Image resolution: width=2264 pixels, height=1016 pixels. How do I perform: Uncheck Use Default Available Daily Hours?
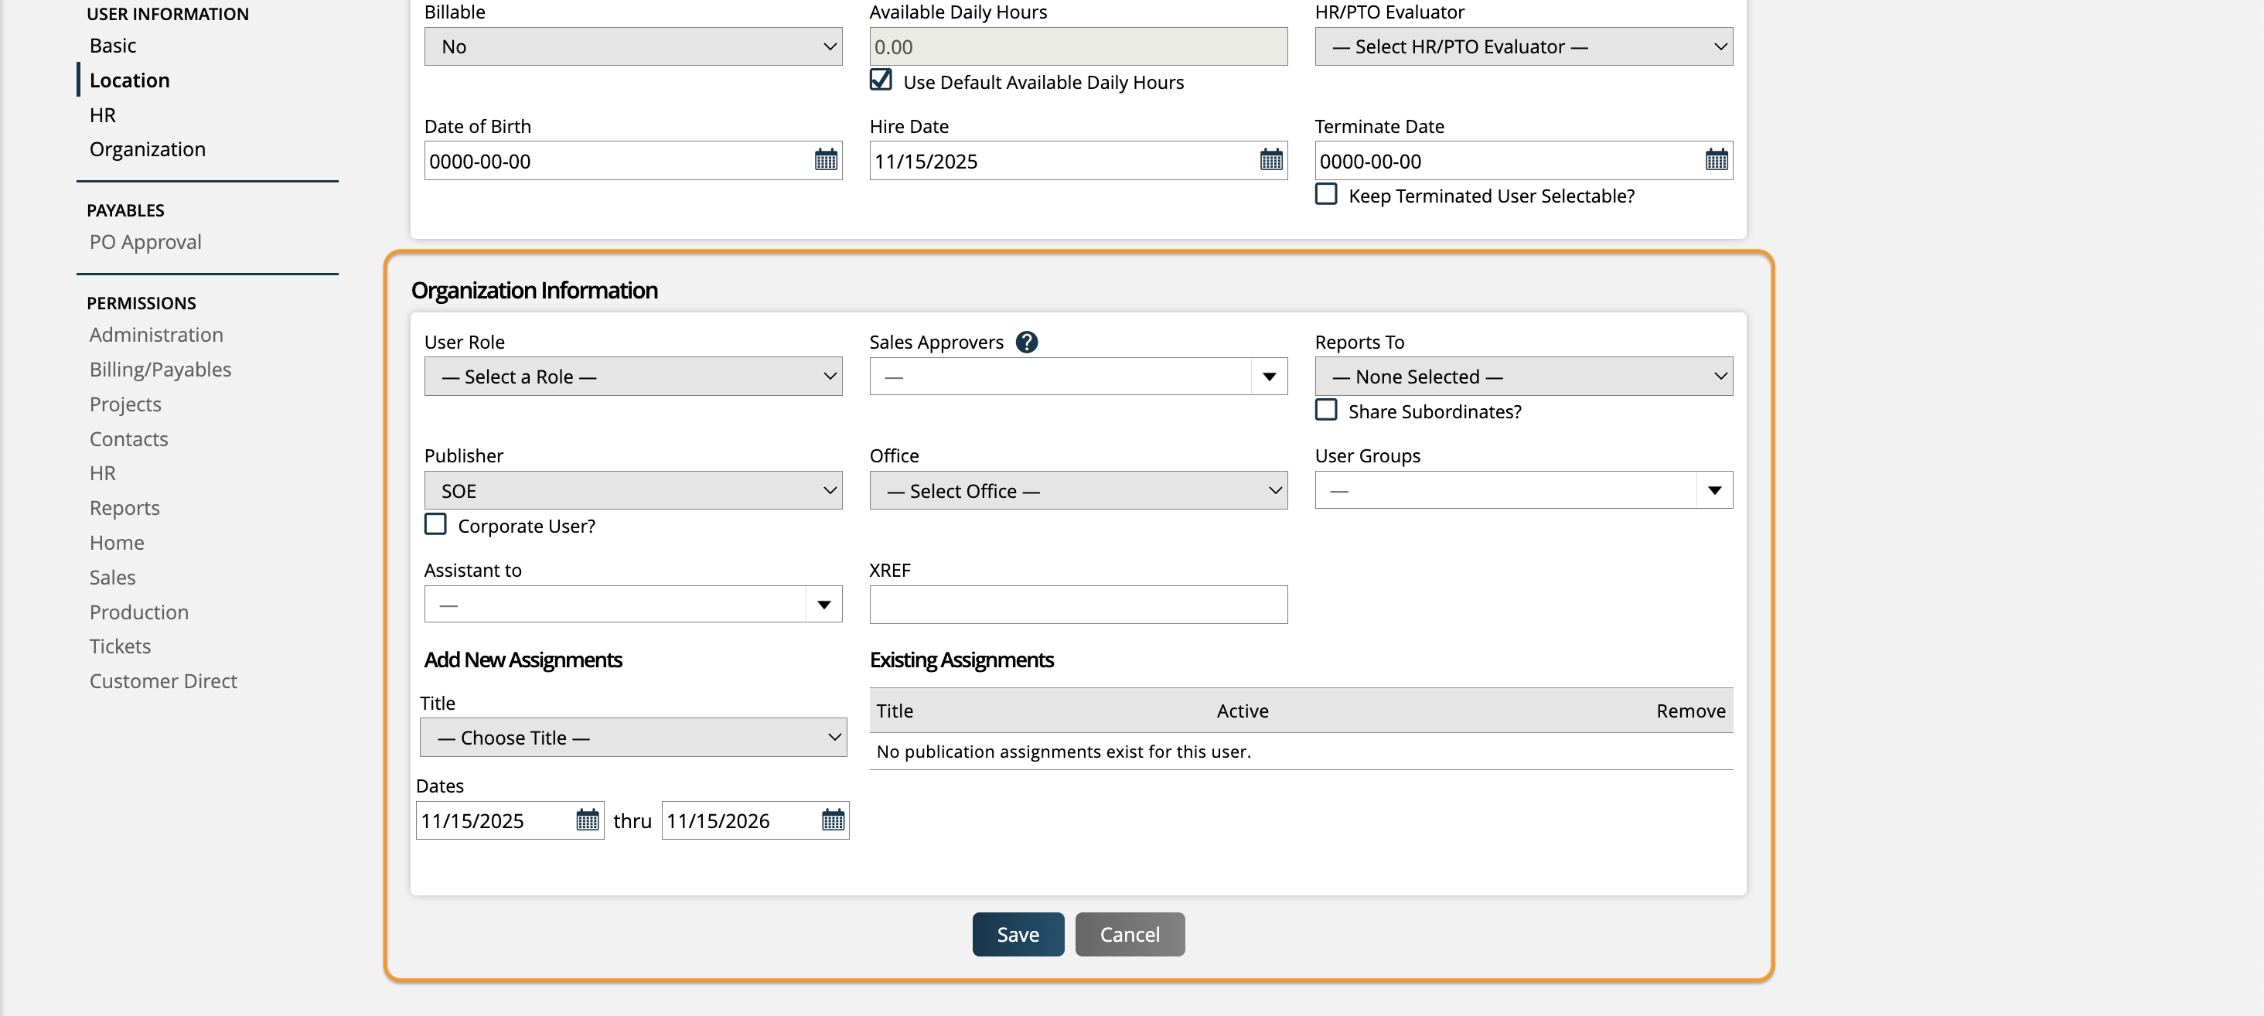coord(881,80)
